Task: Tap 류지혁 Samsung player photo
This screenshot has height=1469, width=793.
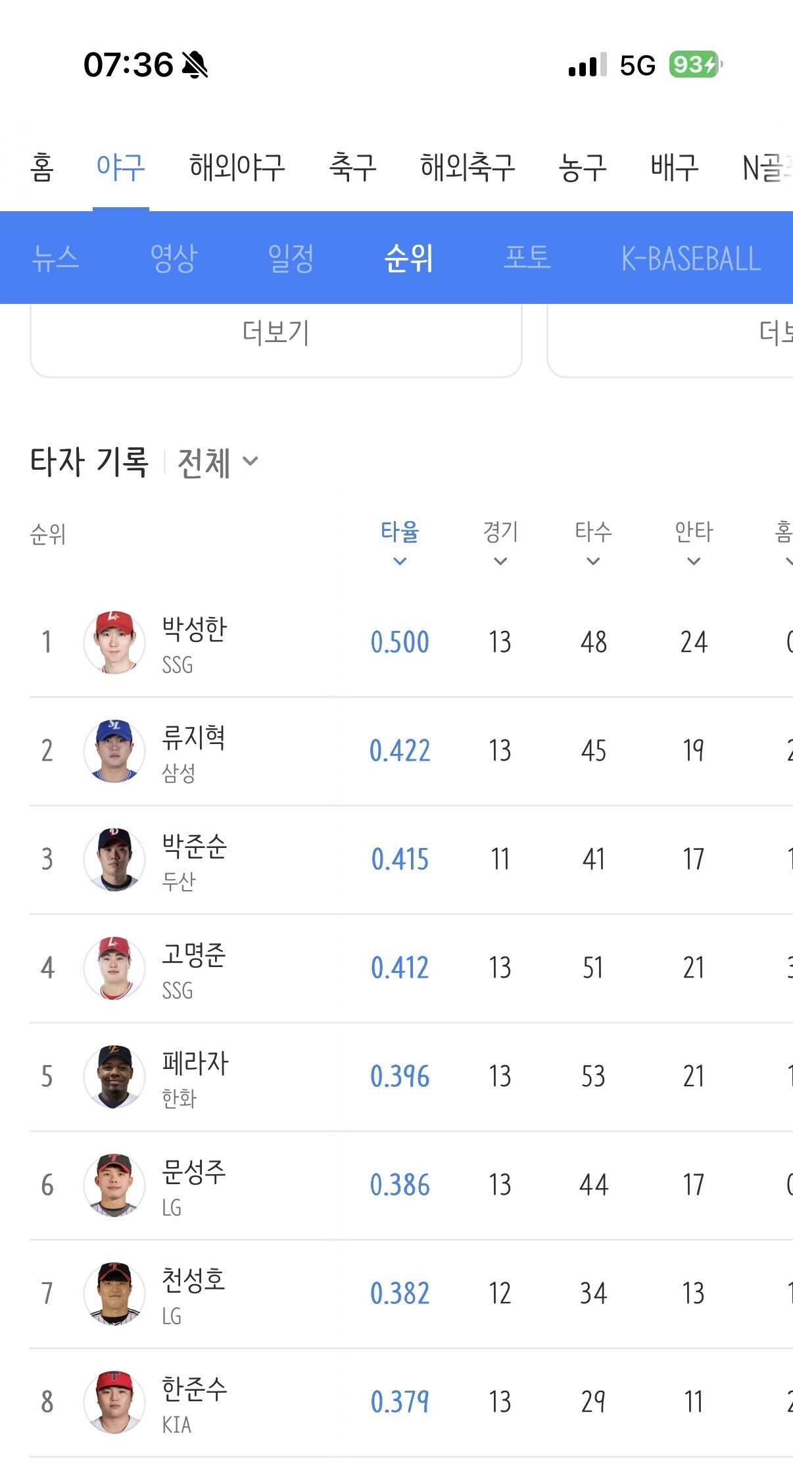Action: [x=114, y=751]
